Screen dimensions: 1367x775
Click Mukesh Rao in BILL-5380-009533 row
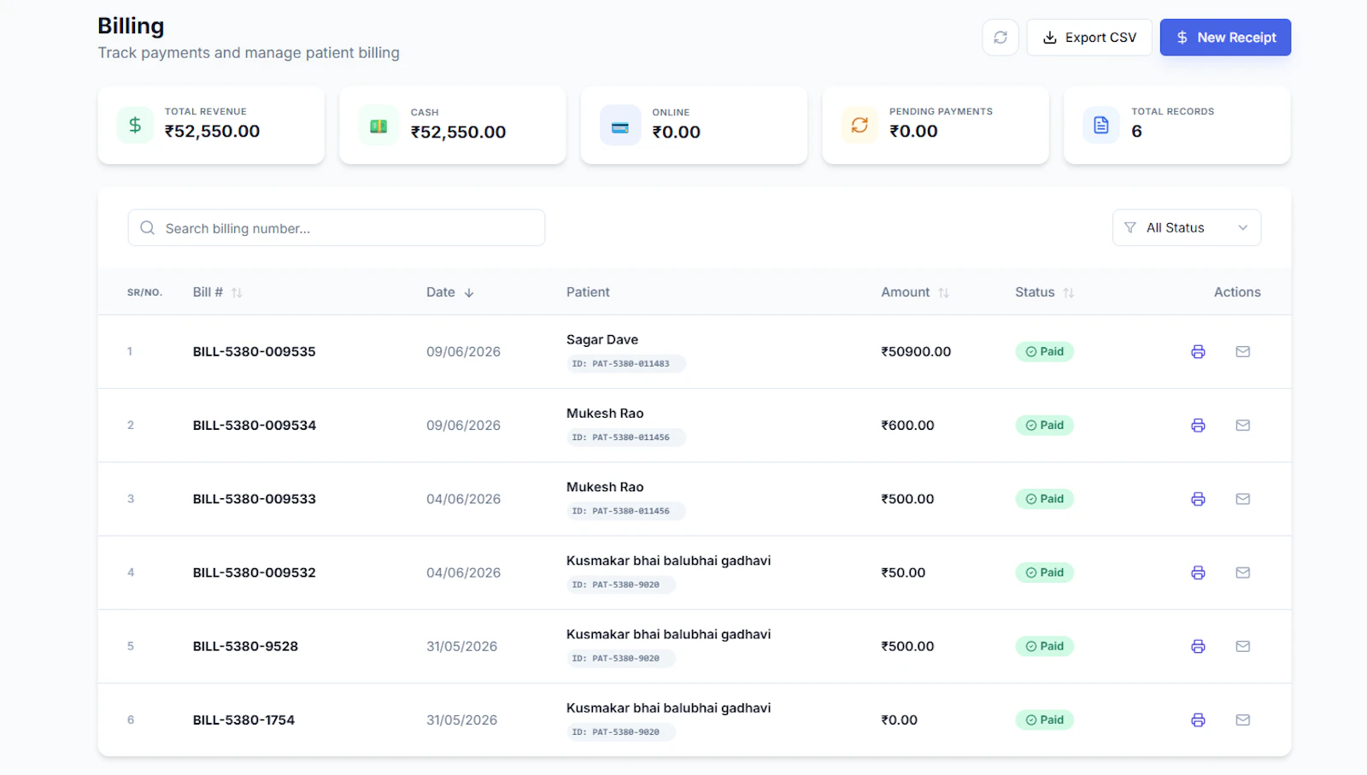pos(605,487)
